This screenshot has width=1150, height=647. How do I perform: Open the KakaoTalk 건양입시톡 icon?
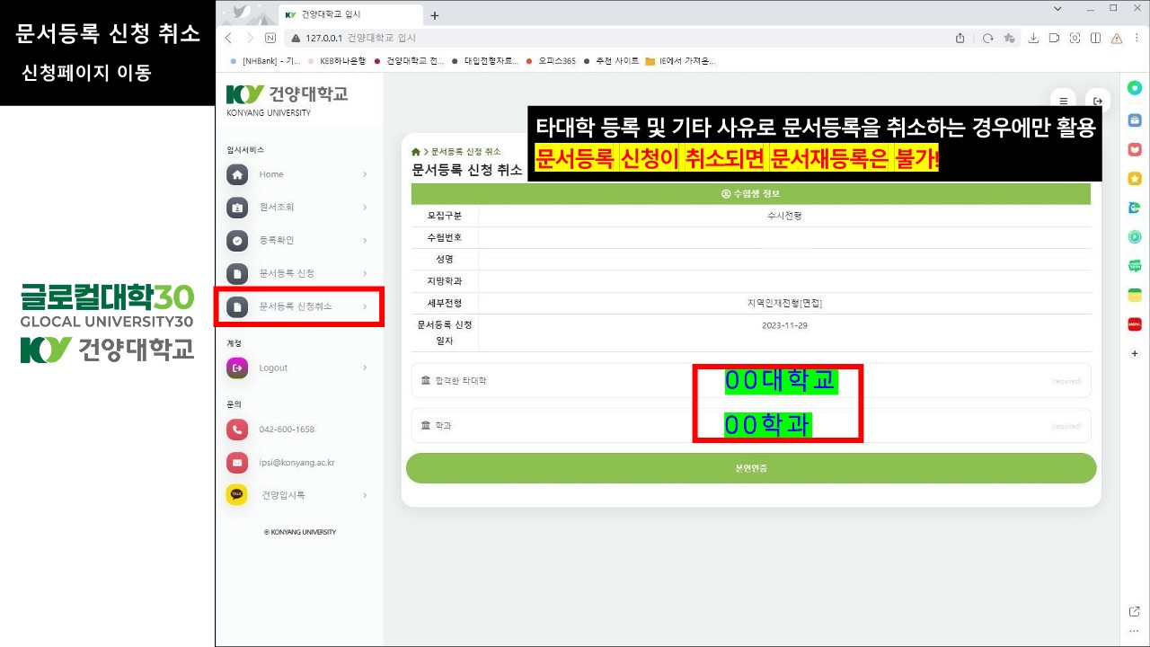pyautogui.click(x=237, y=495)
